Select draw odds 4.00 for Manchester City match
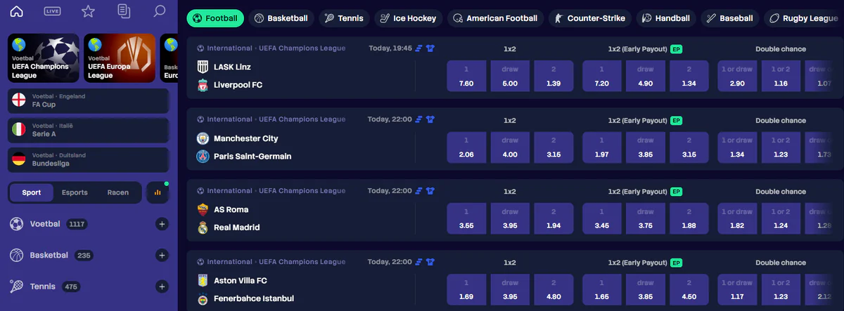Screen dimensions: 844x311 (x=510, y=147)
